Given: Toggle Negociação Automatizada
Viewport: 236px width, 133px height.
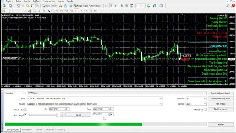Looking at the screenshot, I should [88, 6].
